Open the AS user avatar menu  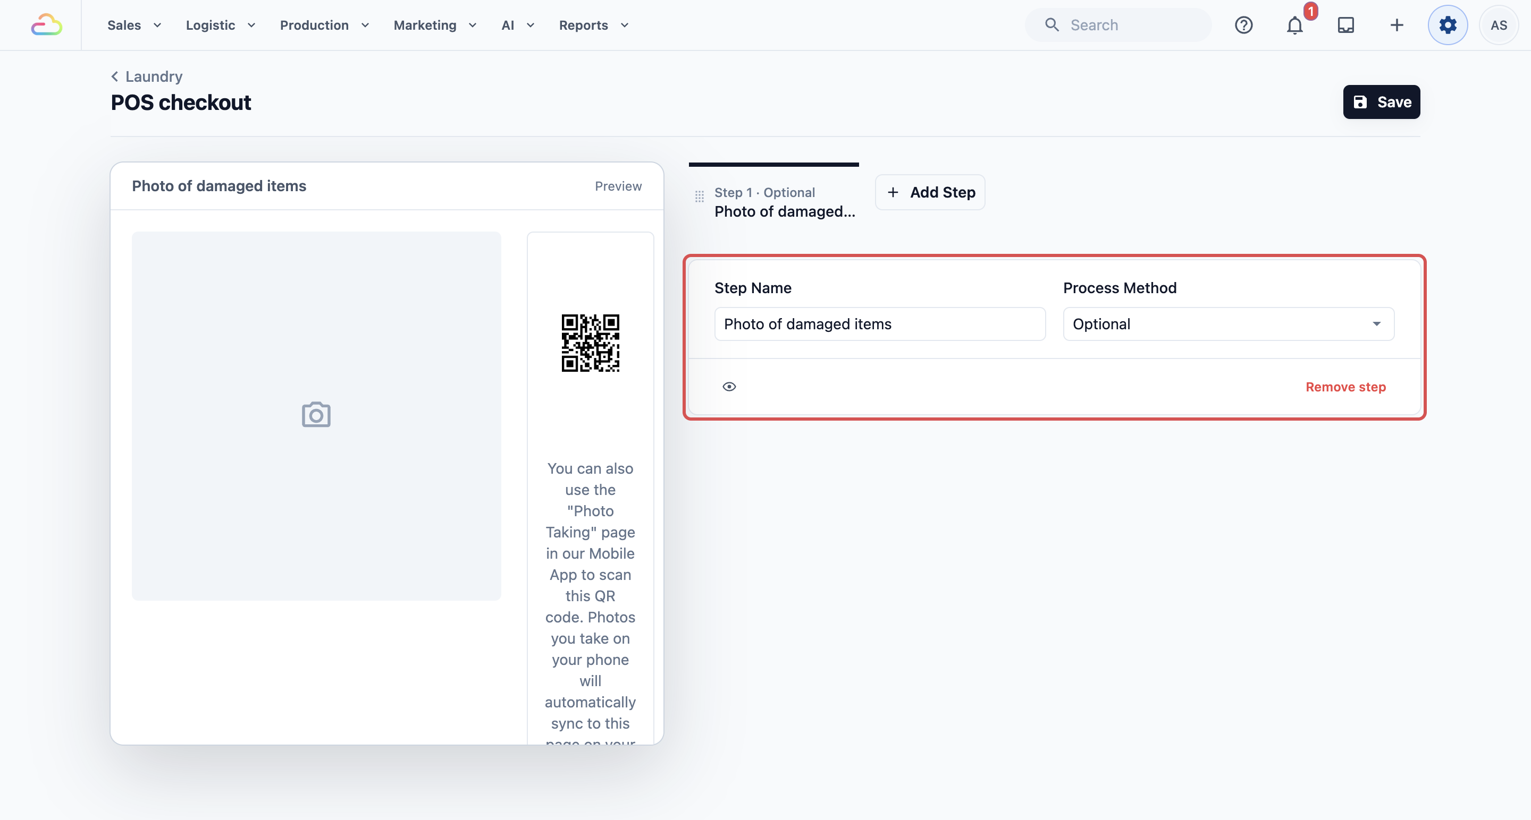coord(1499,25)
